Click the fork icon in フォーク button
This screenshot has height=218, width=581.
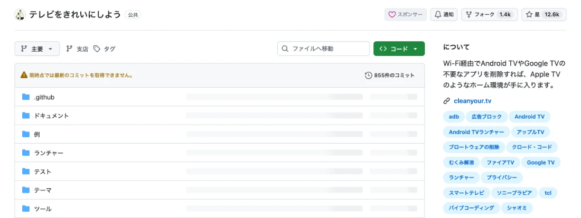pyautogui.click(x=468, y=14)
